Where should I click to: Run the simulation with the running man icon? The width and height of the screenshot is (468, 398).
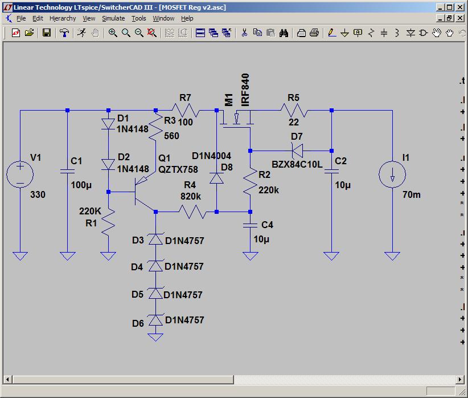coord(81,33)
